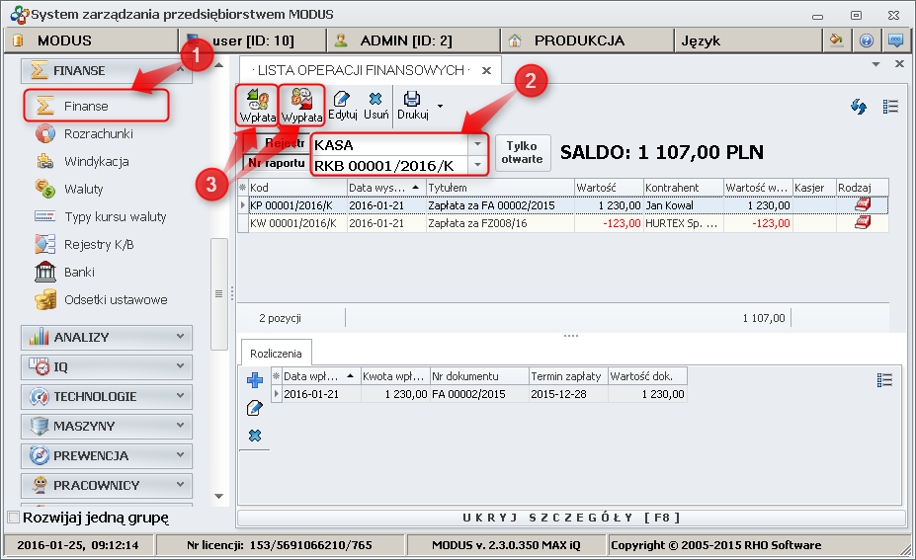Toggle the Rozwijaj jedną grupę checkbox
The width and height of the screenshot is (916, 560).
coord(13,518)
